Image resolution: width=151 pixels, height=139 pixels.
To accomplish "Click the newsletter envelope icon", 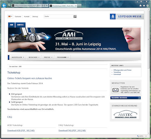I will point(115,90).
